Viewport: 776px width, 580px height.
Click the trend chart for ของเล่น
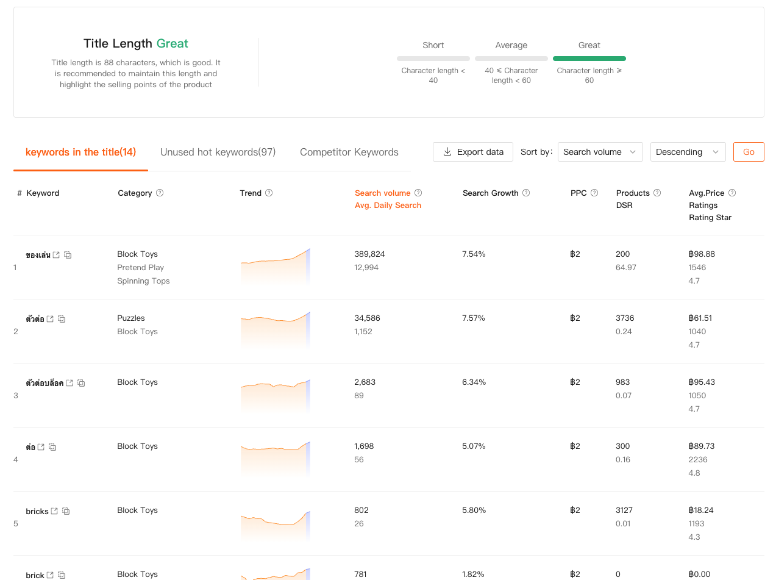[x=276, y=266]
